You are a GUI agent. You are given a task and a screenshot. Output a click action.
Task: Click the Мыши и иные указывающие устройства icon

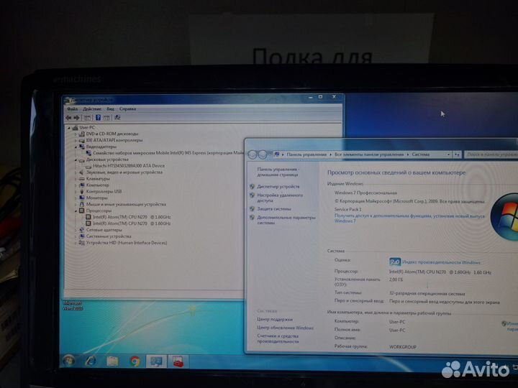click(81, 205)
